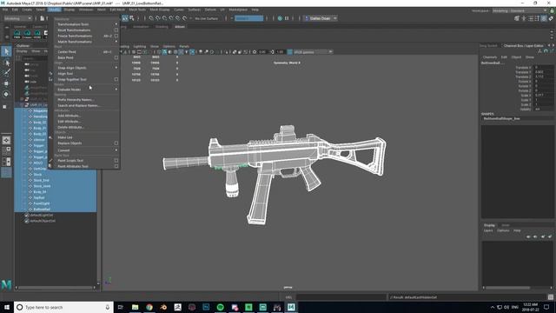Image resolution: width=556 pixels, height=313 pixels.
Task: Open Freeze Transformations option box
Action: tap(116, 36)
